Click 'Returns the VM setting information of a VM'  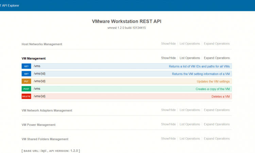coord(201,74)
